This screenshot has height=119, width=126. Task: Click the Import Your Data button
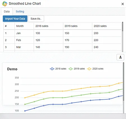15,19
